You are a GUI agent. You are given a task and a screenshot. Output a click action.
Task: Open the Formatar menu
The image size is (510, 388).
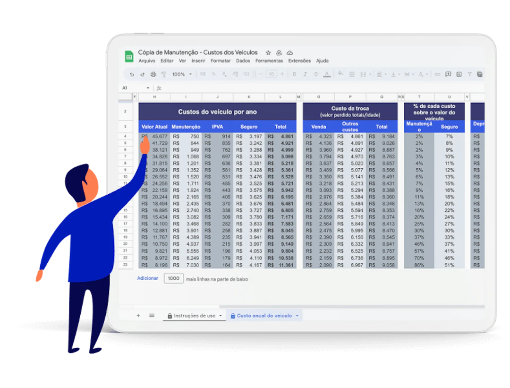221,61
